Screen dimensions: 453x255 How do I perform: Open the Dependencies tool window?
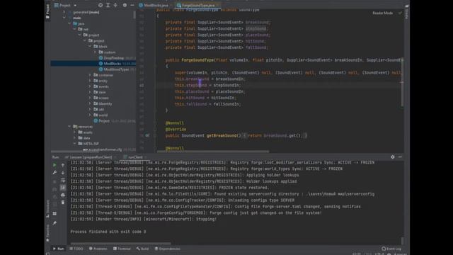coord(168,249)
